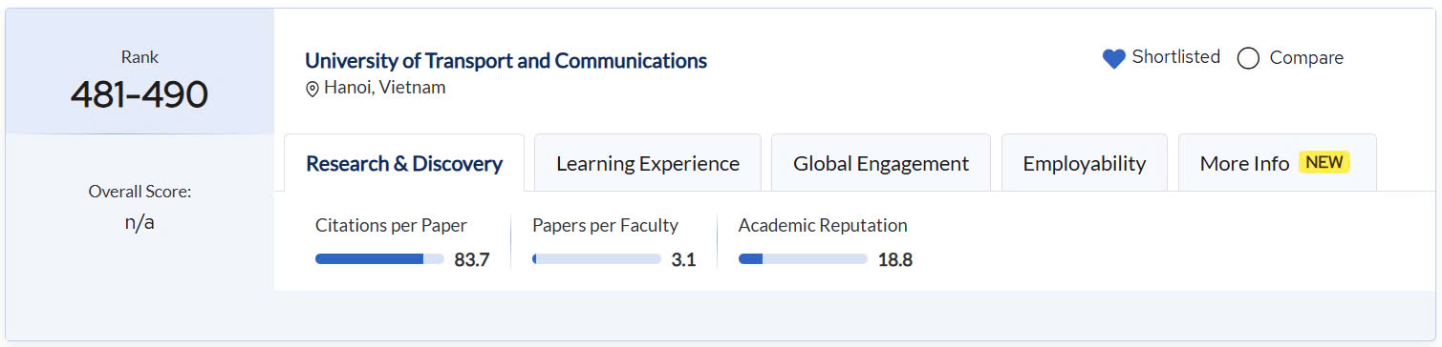Select the Compare radio circle
1442x347 pixels.
[x=1248, y=59]
